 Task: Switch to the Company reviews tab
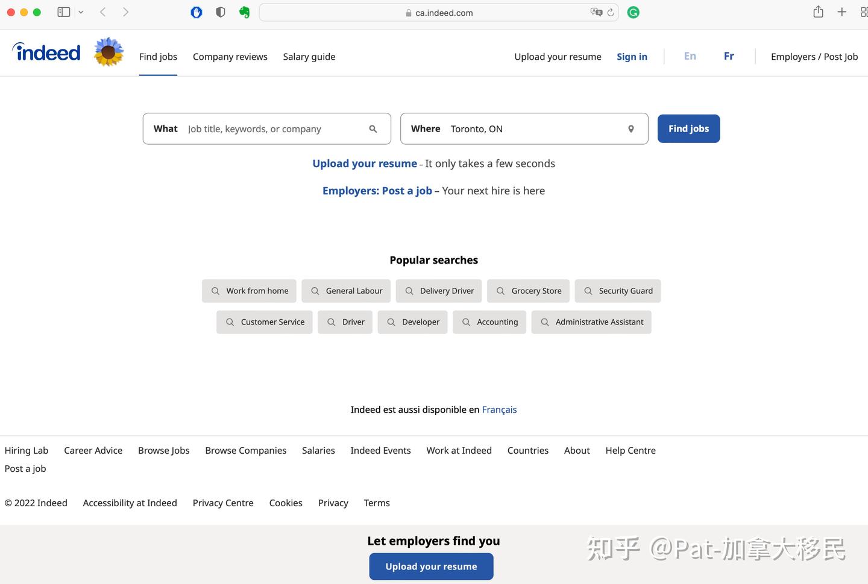tap(230, 56)
